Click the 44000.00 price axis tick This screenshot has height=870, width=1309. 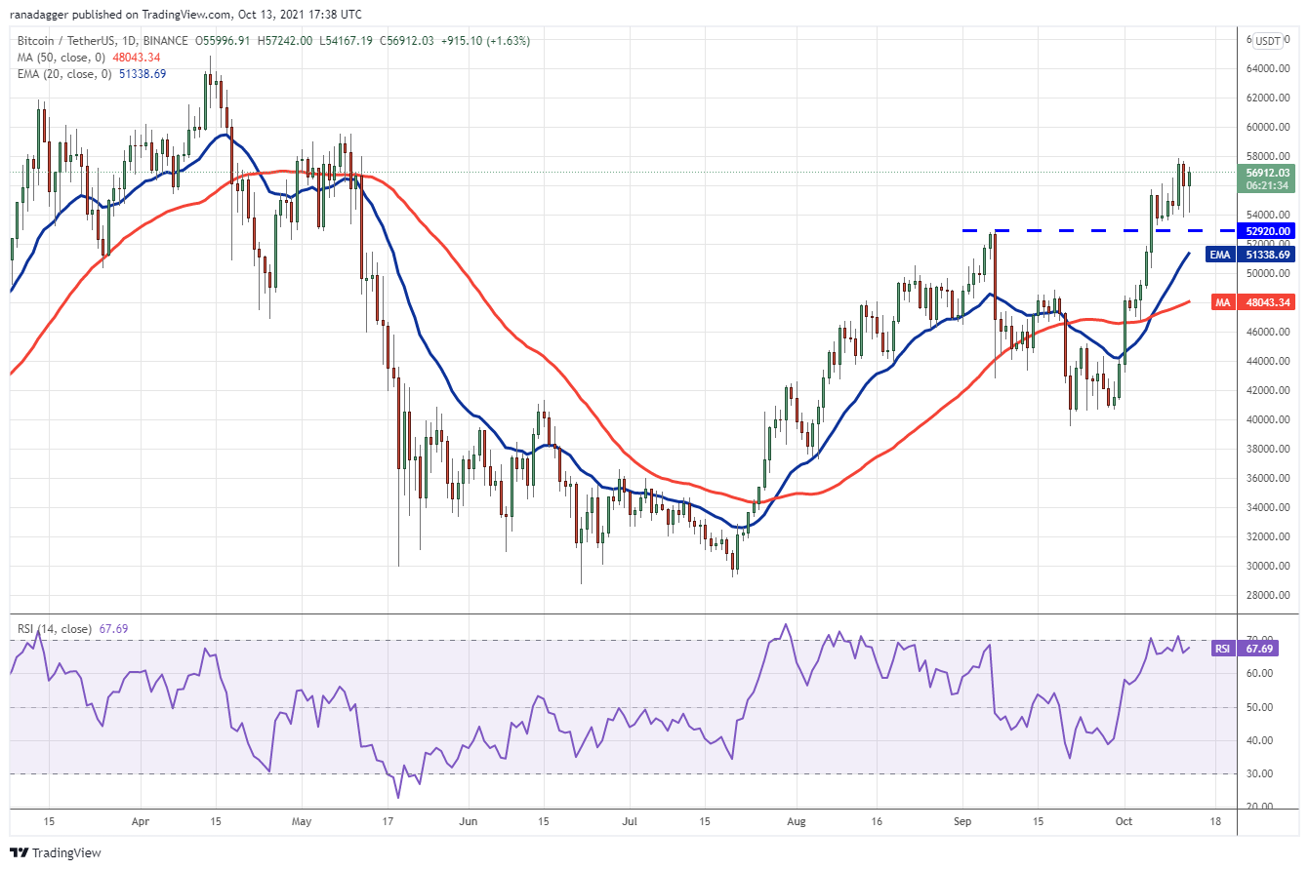(x=1268, y=361)
